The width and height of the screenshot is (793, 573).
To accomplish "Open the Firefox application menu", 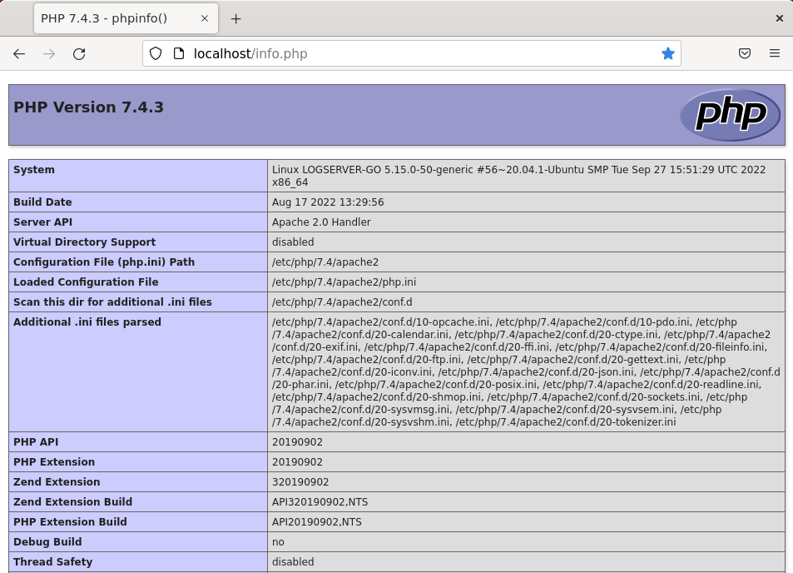I will coord(775,54).
